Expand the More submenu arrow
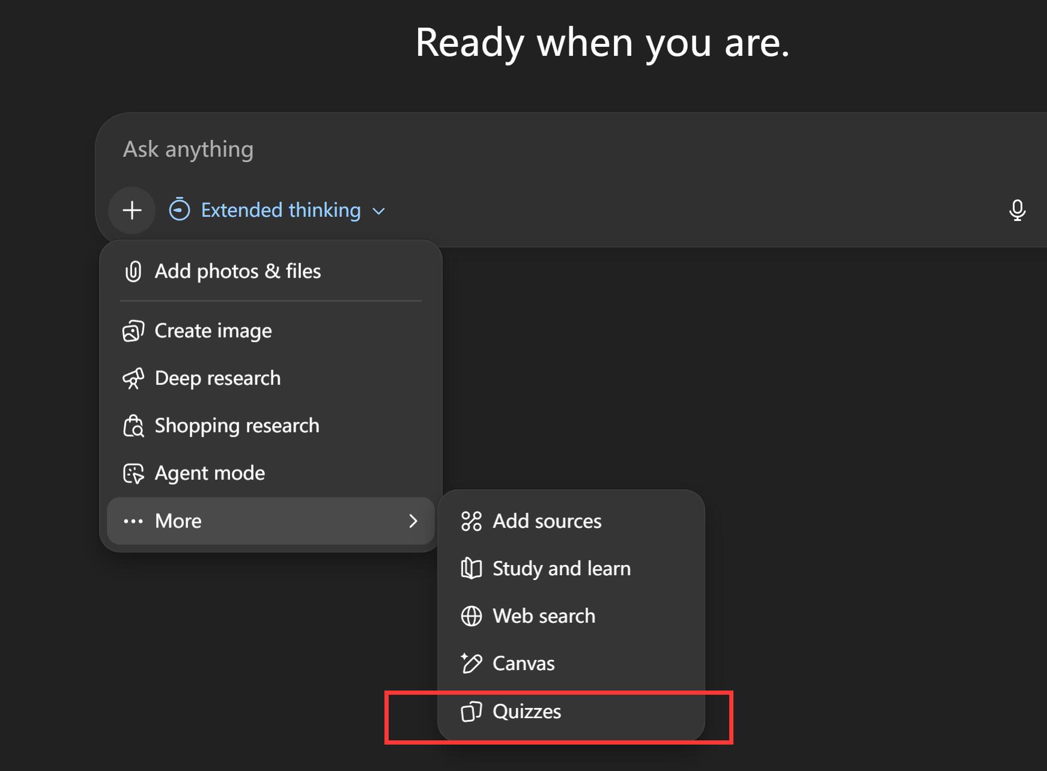1047x771 pixels. click(x=413, y=521)
